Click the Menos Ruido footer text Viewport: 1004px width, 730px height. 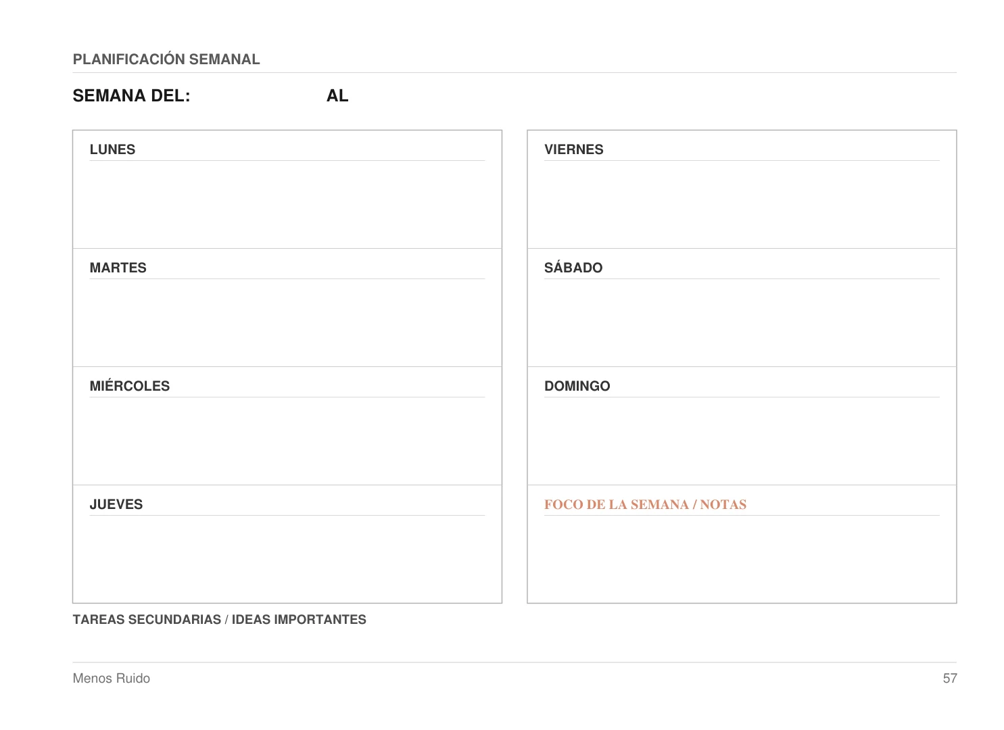(x=112, y=678)
